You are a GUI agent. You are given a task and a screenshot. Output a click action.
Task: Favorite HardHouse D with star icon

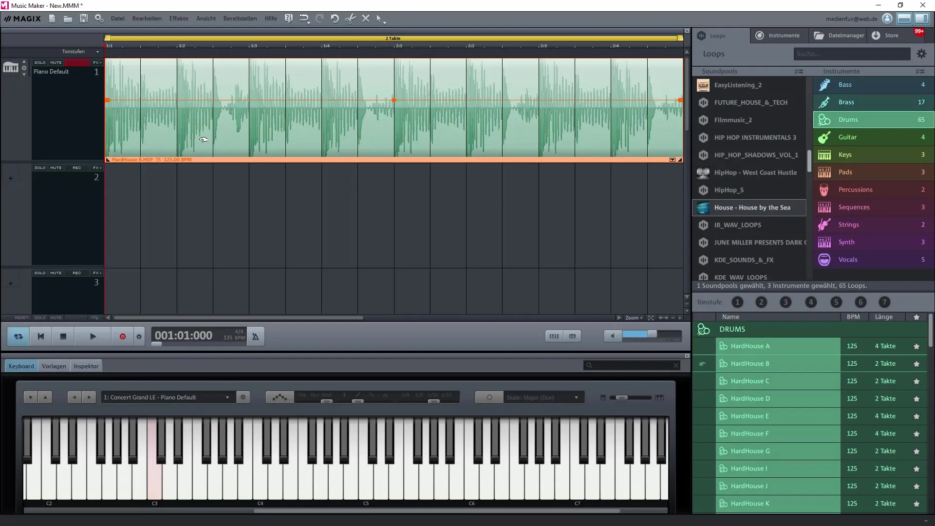coord(916,399)
